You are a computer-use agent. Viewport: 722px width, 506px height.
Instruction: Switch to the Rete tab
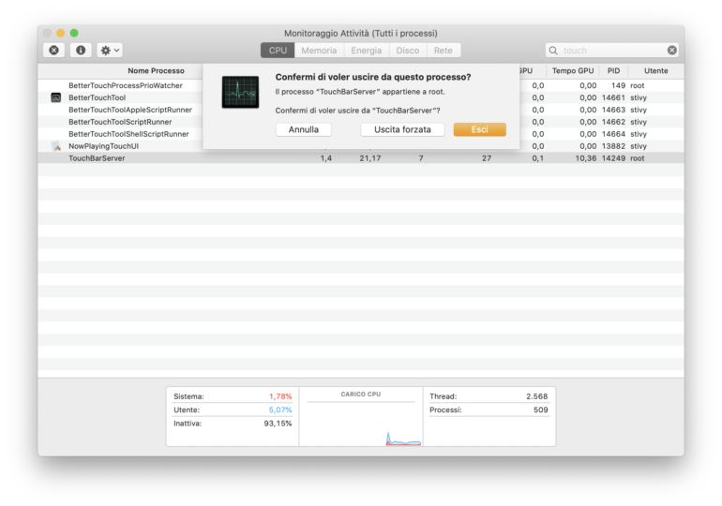point(443,51)
